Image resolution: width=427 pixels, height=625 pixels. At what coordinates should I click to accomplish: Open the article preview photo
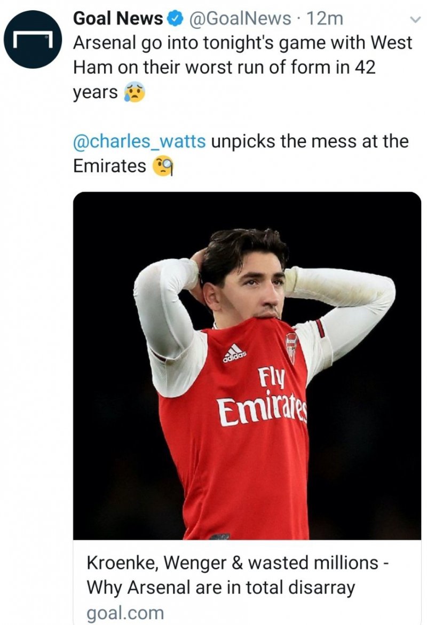pyautogui.click(x=247, y=366)
